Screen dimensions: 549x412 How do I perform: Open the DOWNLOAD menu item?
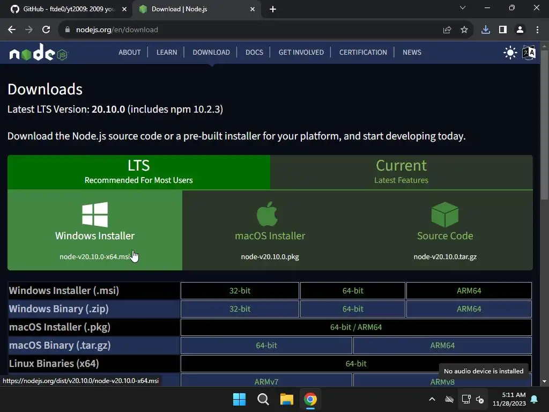click(x=211, y=52)
